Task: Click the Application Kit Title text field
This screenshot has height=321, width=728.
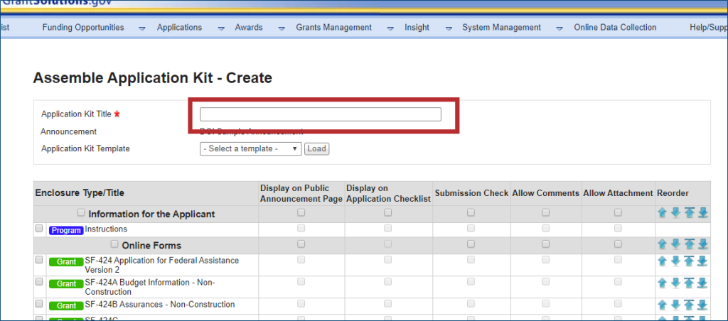Action: pos(320,114)
